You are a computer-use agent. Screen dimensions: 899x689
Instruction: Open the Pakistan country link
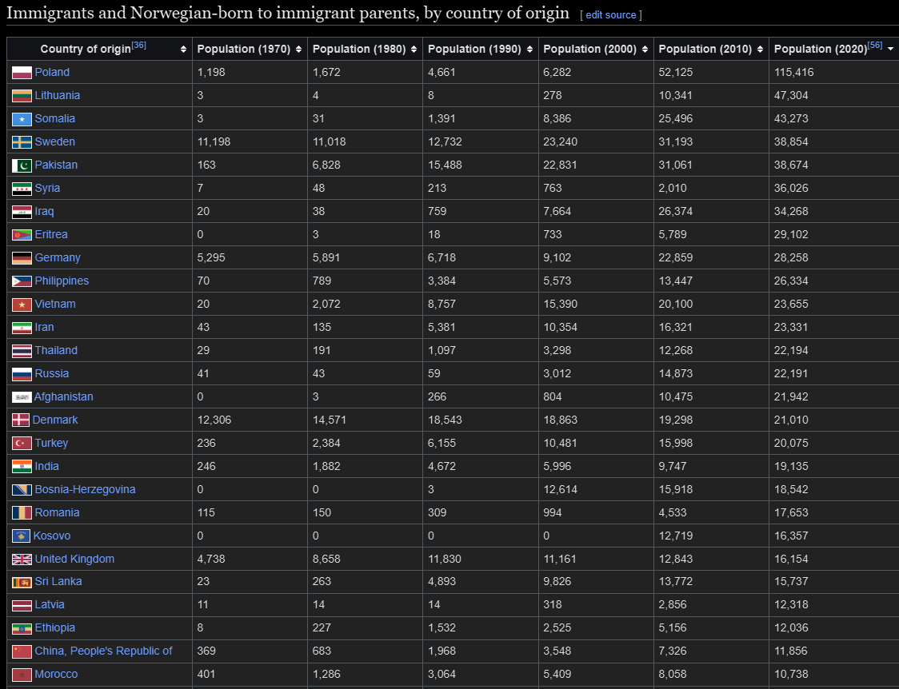point(56,165)
